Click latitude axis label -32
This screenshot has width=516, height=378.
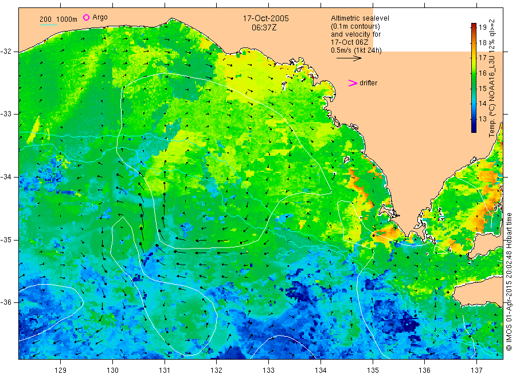[x=6, y=52]
